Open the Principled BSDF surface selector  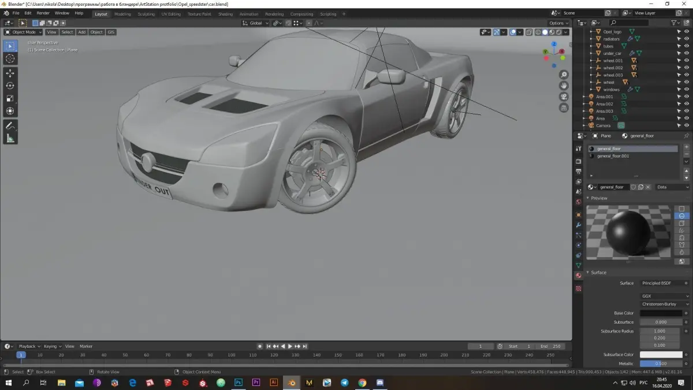click(661, 283)
